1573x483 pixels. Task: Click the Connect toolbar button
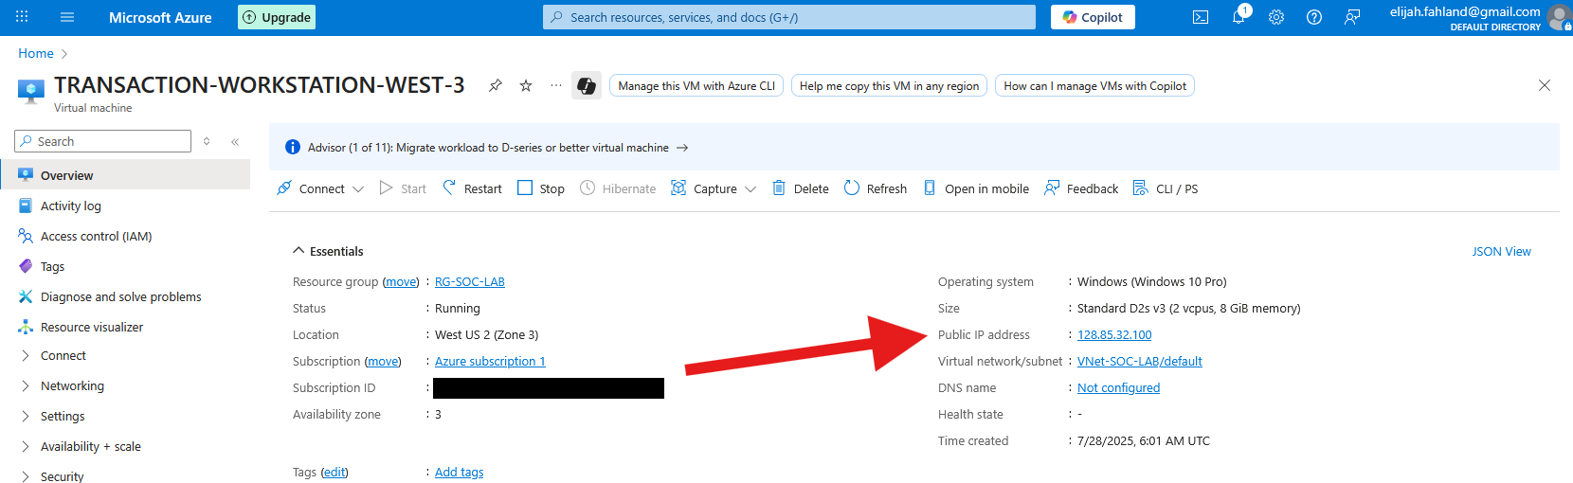[x=311, y=188]
